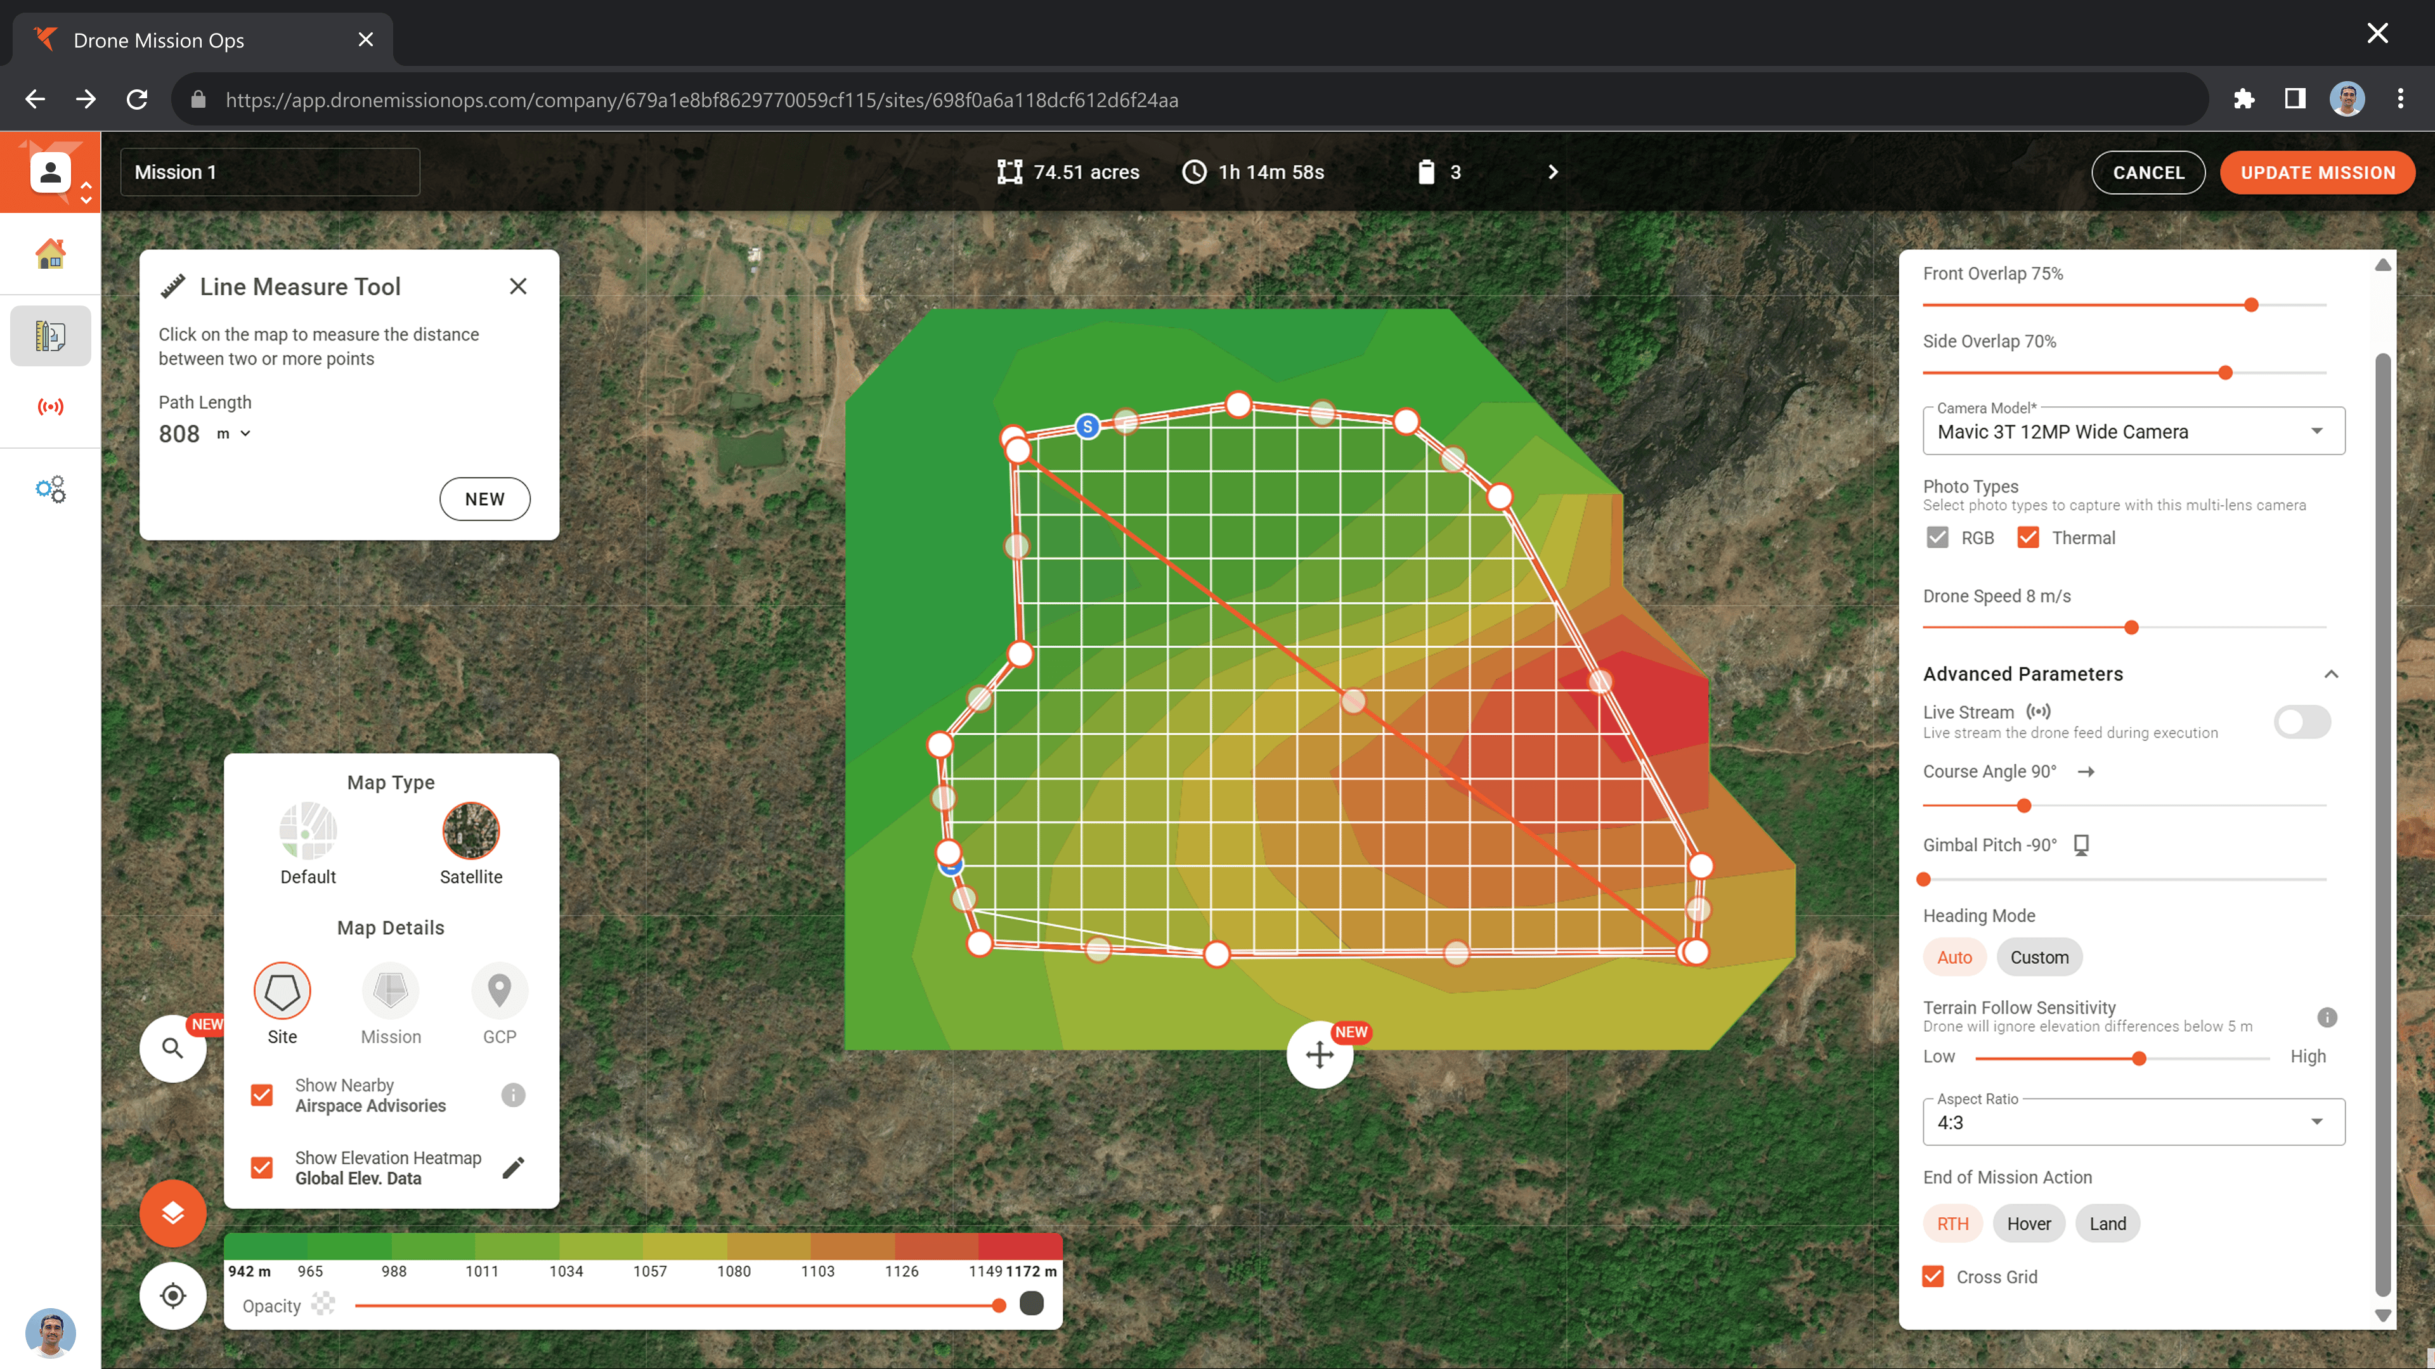View info about airspace advisories
Viewport: 2435px width, 1369px height.
click(x=513, y=1095)
